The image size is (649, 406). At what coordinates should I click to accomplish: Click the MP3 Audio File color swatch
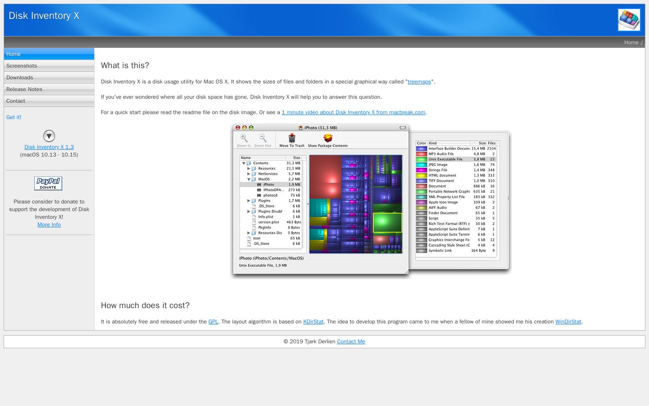(421, 154)
